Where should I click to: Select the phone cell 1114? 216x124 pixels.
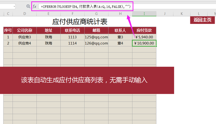click(73, 43)
